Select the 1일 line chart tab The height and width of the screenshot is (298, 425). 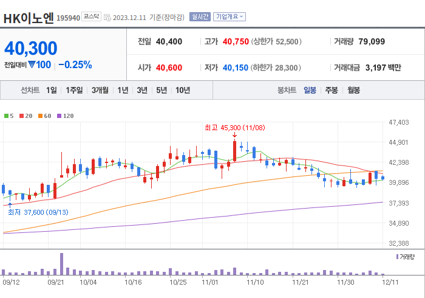(52, 90)
